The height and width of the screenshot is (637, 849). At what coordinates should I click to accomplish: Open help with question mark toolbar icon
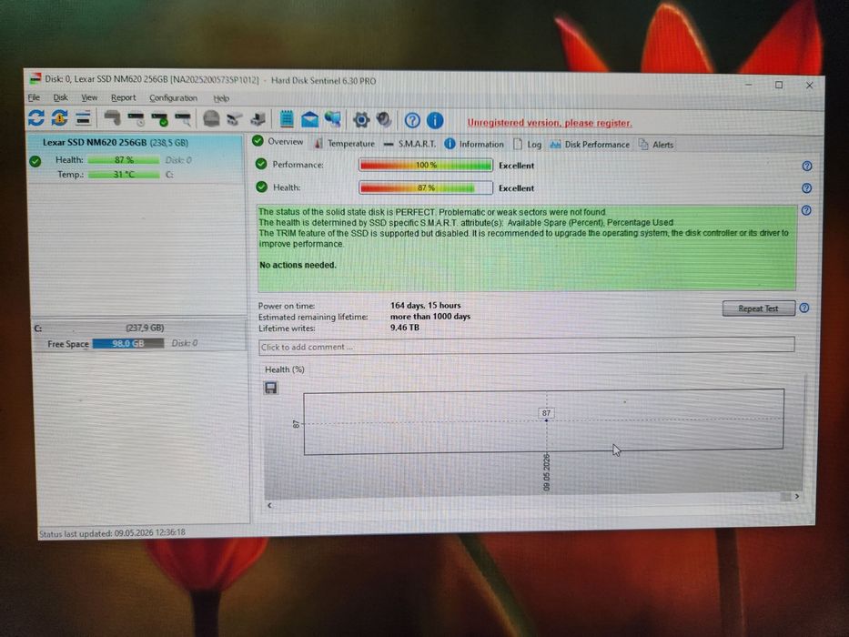[x=412, y=120]
